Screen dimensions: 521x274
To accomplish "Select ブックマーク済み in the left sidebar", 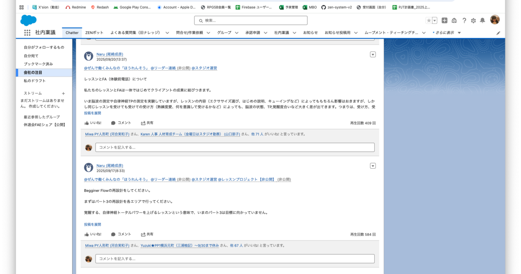I will tap(38, 64).
